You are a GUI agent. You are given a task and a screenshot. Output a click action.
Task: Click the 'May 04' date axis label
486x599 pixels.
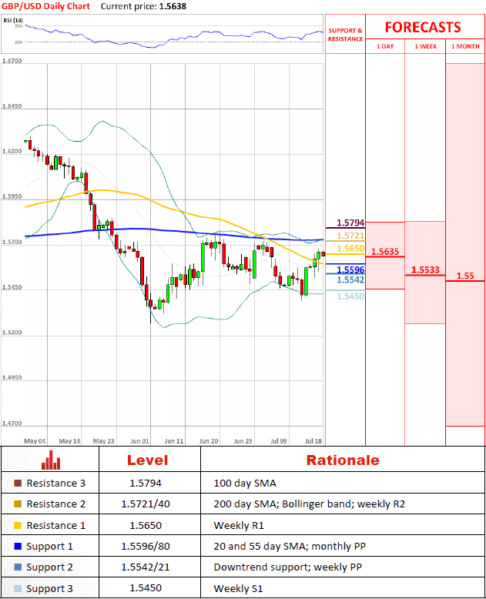click(x=35, y=441)
